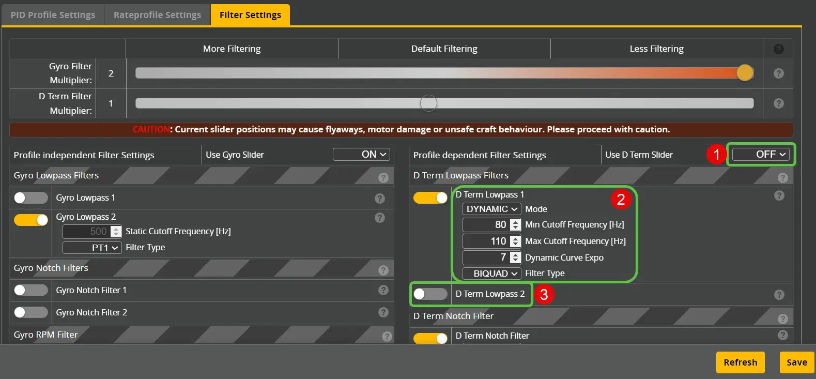Switch to Rateprofile Settings tab
This screenshot has width=816, height=379.
click(157, 15)
